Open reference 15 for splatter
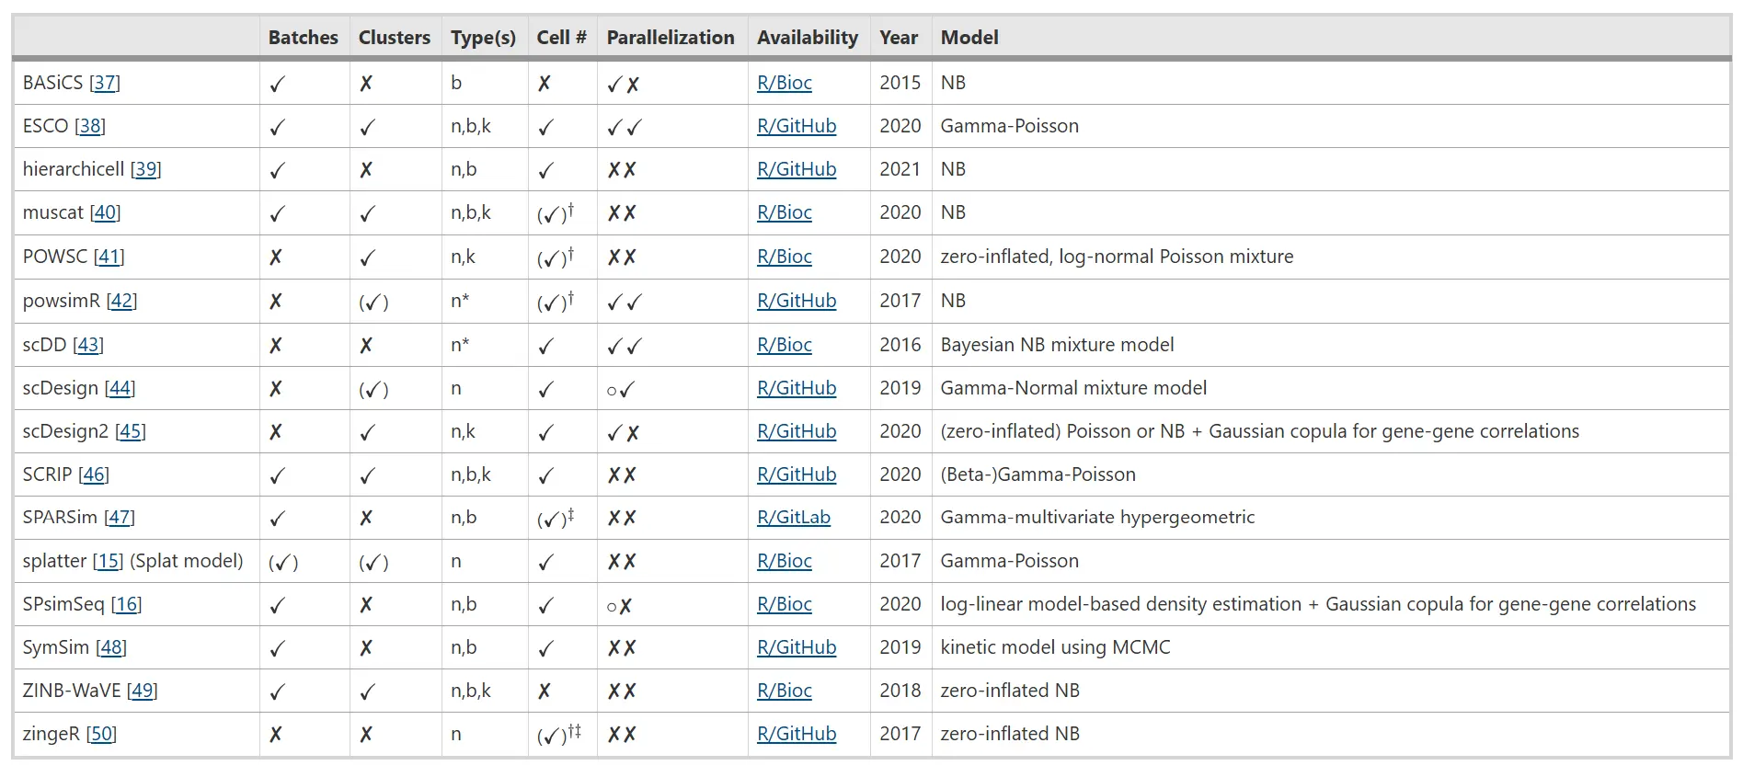 108,561
